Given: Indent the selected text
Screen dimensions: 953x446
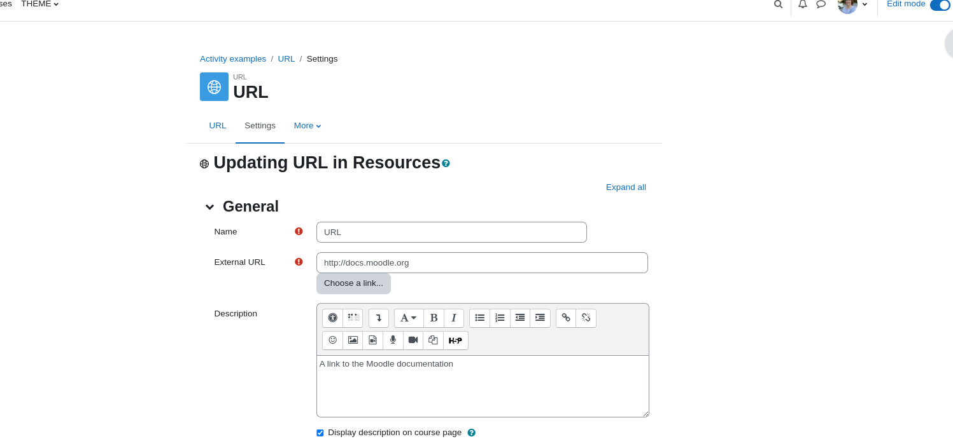Looking at the screenshot, I should tap(540, 318).
